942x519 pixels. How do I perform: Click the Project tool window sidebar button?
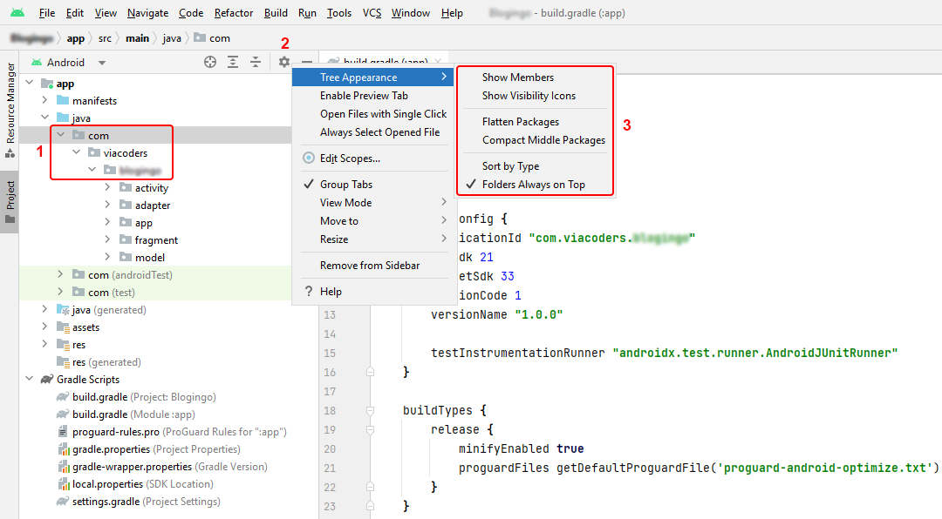(10, 199)
